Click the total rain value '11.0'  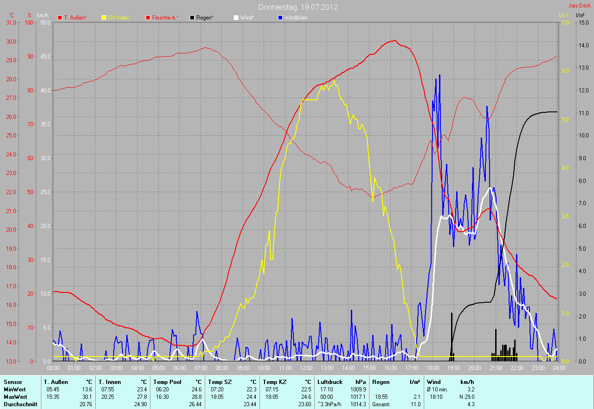(415, 404)
